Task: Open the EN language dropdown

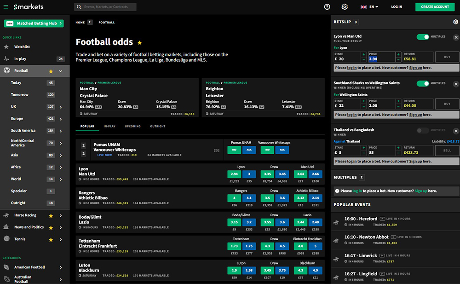Action: pos(369,7)
